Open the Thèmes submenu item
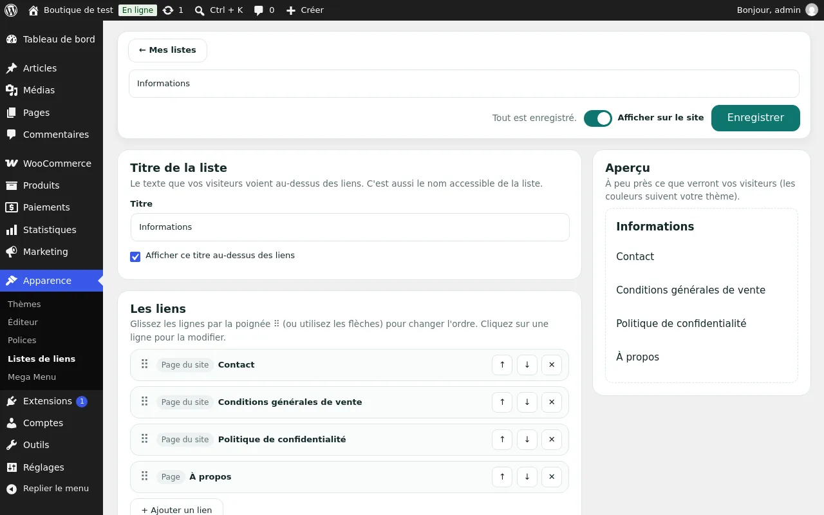The height and width of the screenshot is (515, 824). [24, 304]
